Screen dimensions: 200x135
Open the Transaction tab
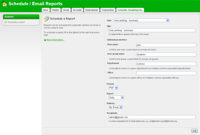point(108,10)
